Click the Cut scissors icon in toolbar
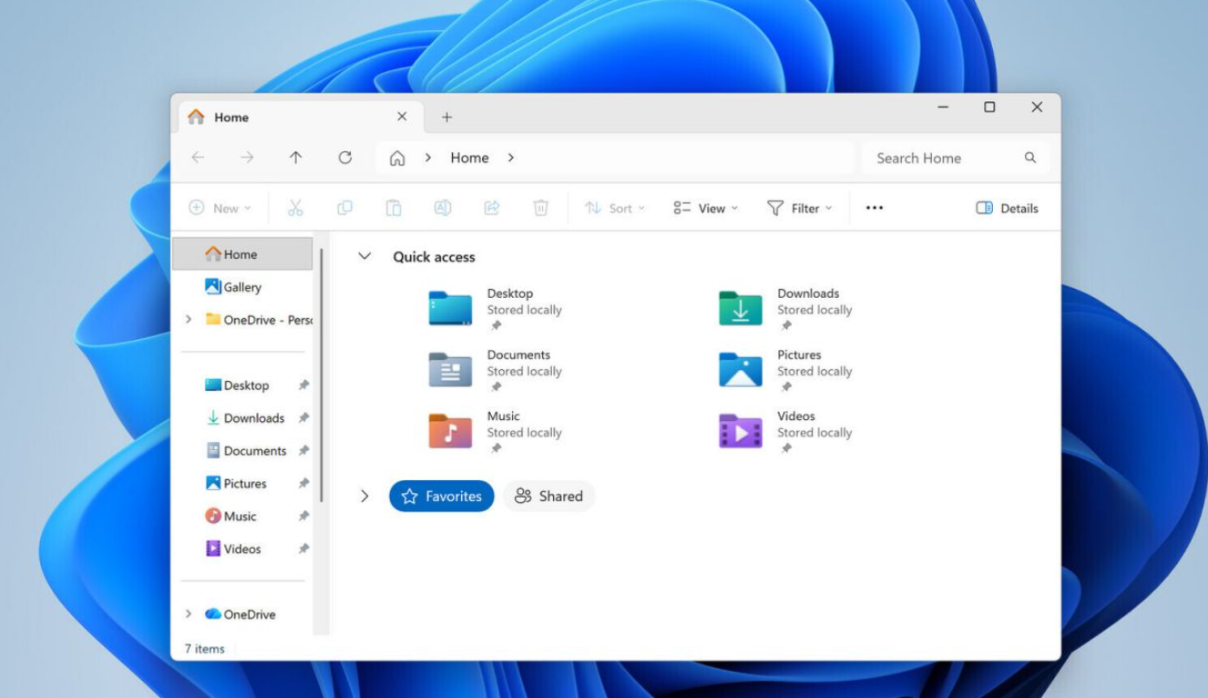 [295, 208]
